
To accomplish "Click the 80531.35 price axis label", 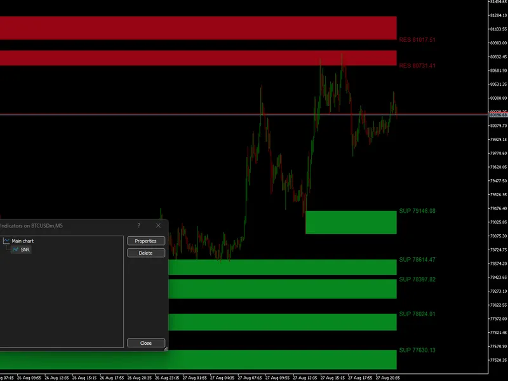I will [x=498, y=84].
